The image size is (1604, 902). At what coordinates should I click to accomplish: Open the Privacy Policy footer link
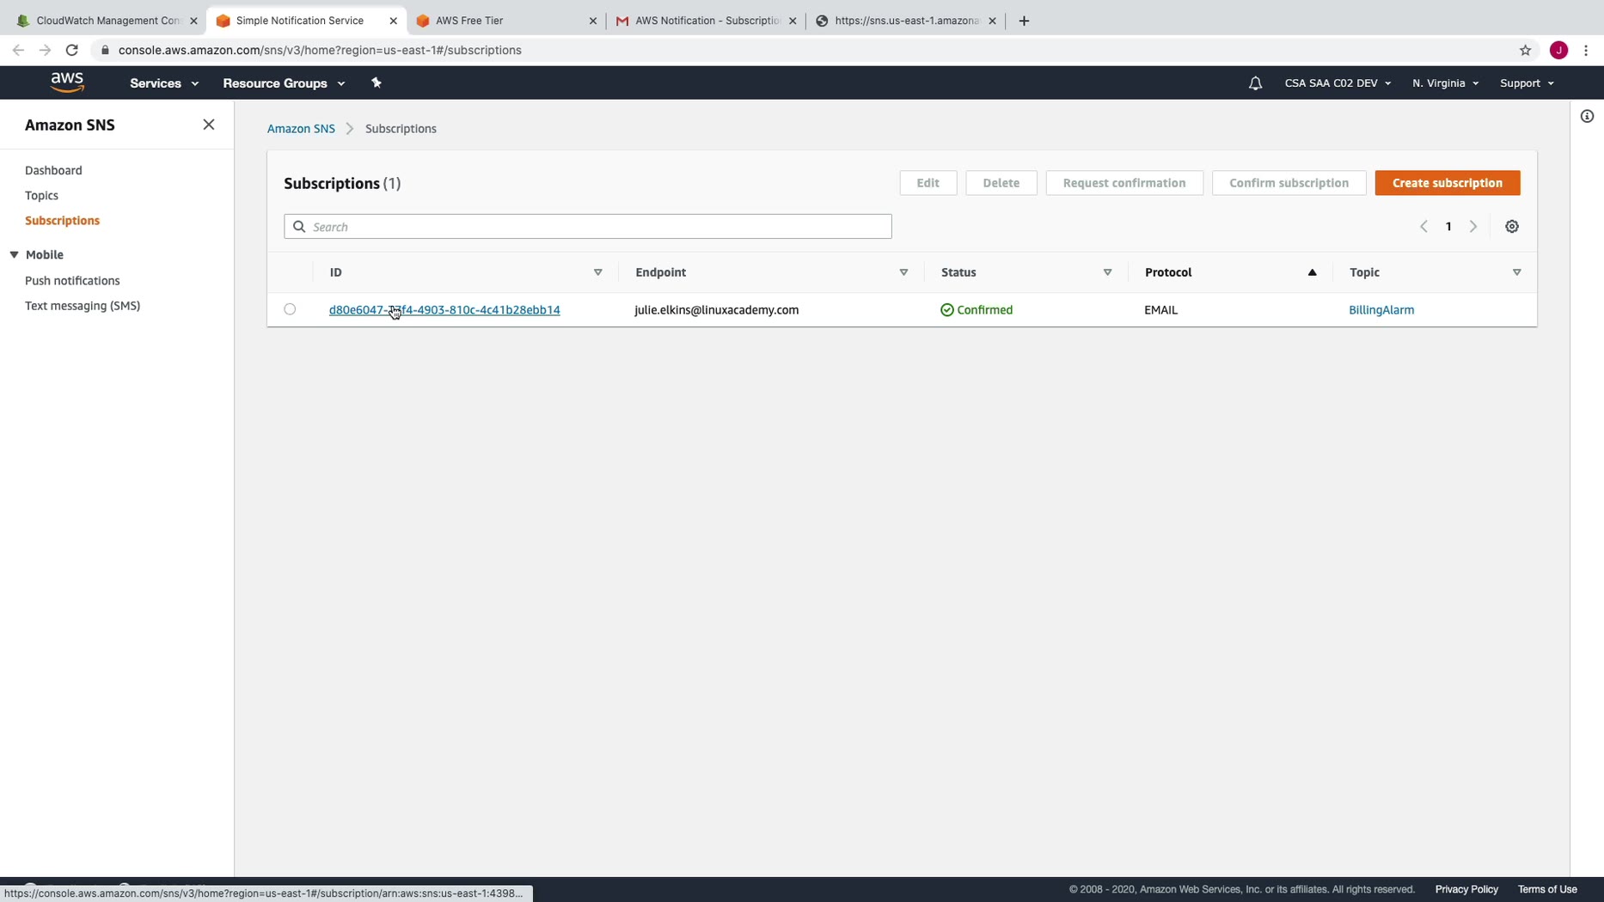click(1466, 889)
